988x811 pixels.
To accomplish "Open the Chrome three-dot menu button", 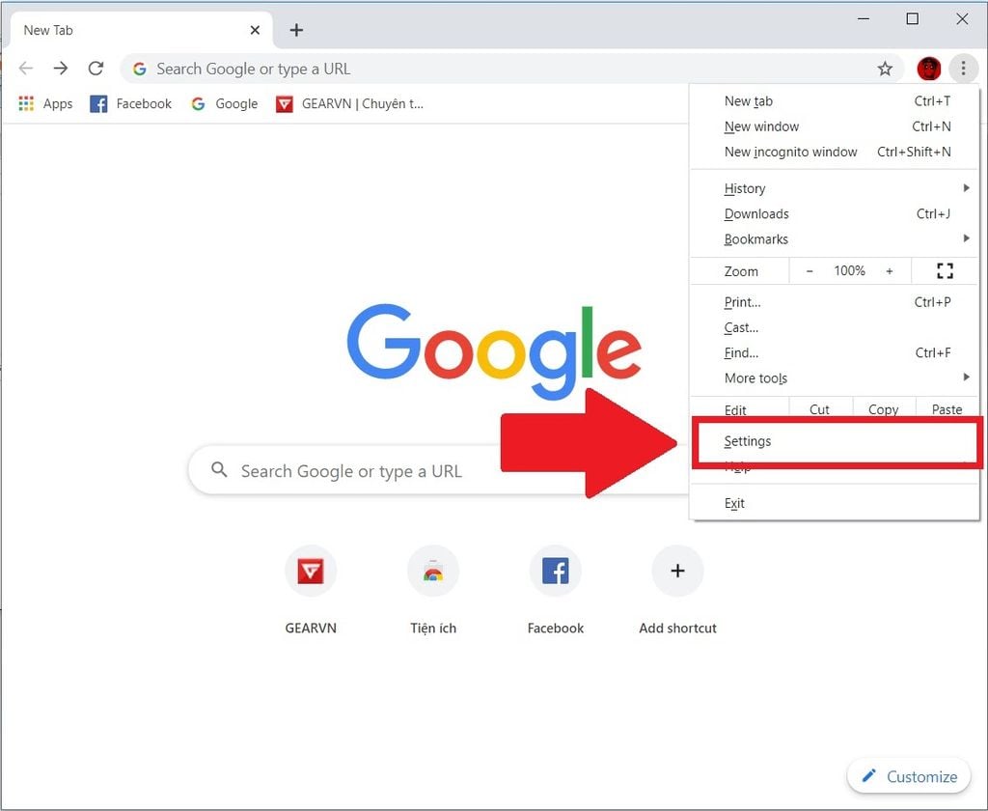I will pyautogui.click(x=963, y=69).
